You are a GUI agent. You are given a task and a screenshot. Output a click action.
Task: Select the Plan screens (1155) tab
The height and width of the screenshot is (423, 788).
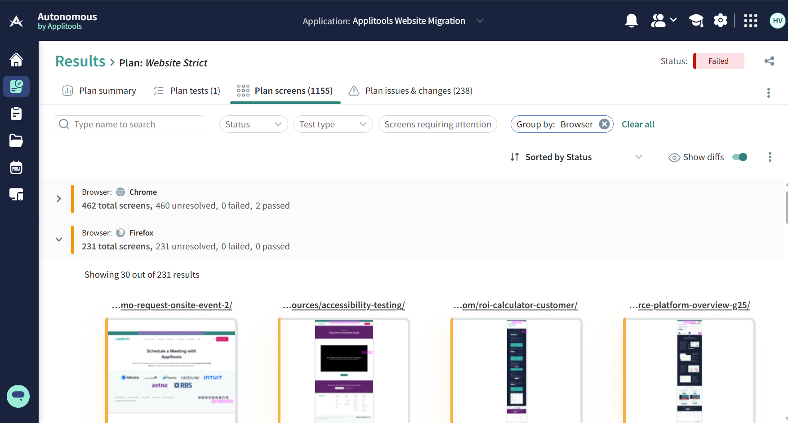click(x=285, y=91)
